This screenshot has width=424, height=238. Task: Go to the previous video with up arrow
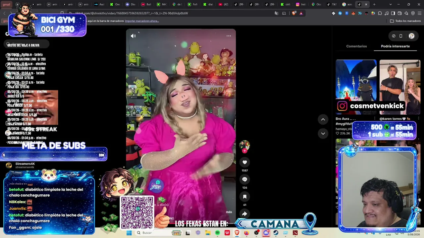[x=323, y=119]
